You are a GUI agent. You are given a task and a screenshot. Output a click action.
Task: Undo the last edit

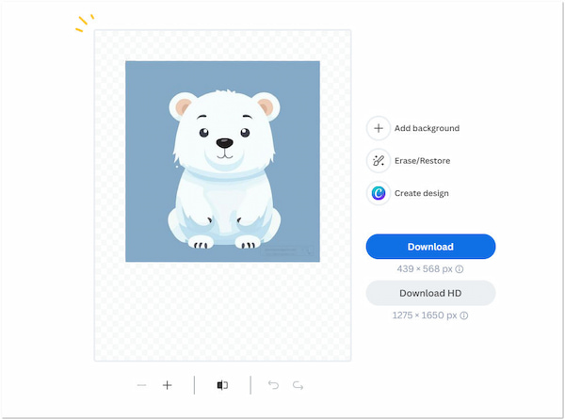click(x=274, y=385)
